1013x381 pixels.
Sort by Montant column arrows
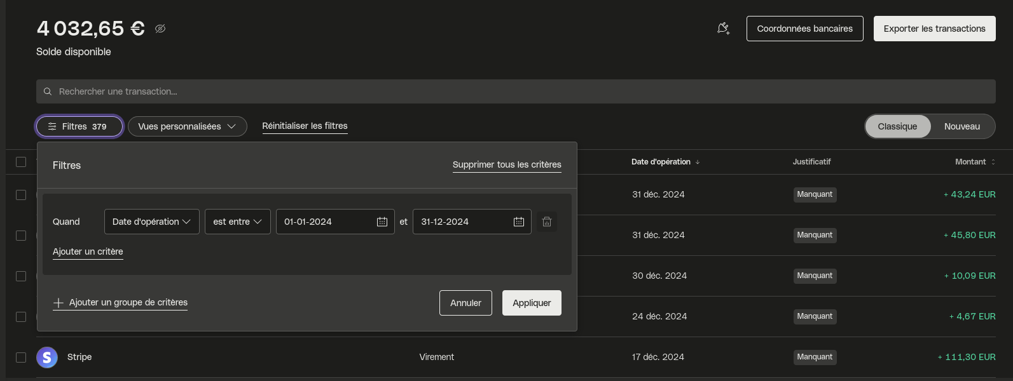993,163
